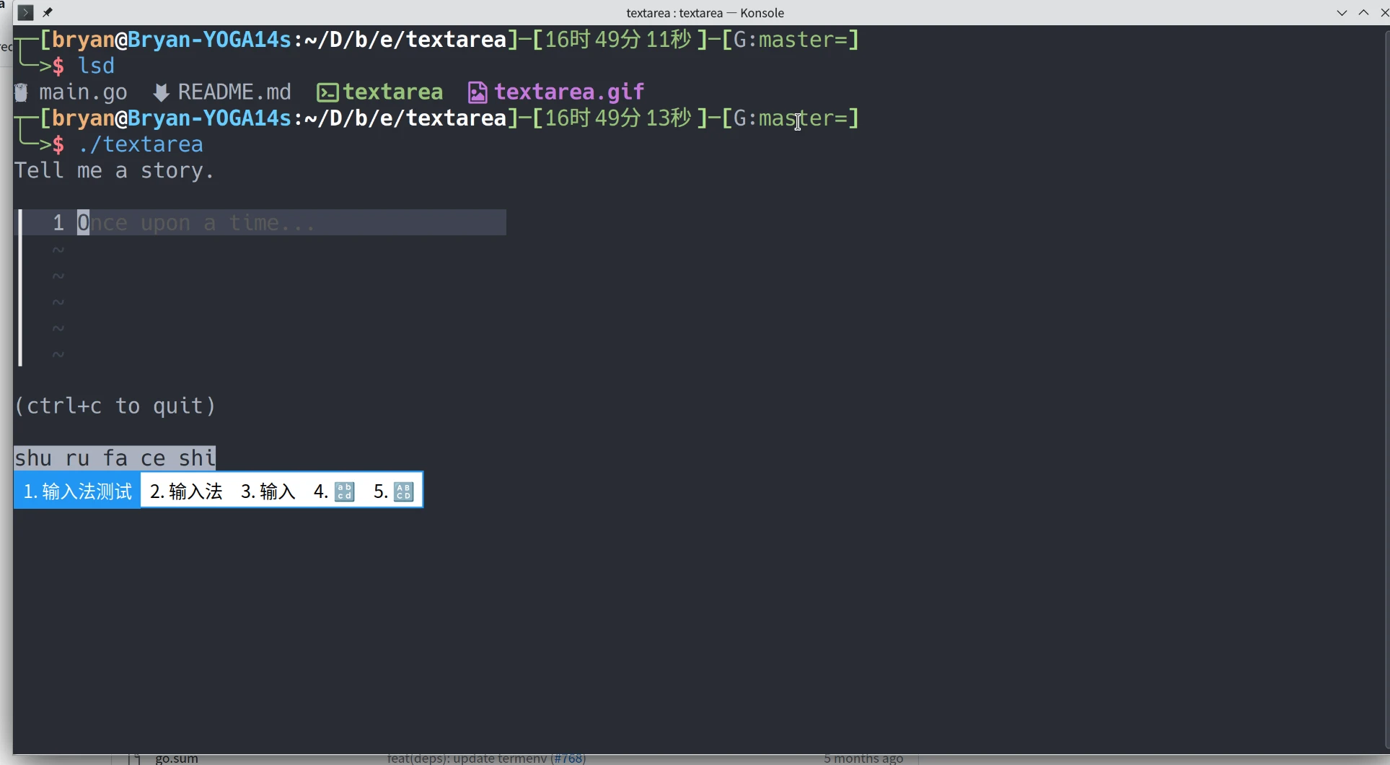Click the Konsole window title text

pos(705,13)
